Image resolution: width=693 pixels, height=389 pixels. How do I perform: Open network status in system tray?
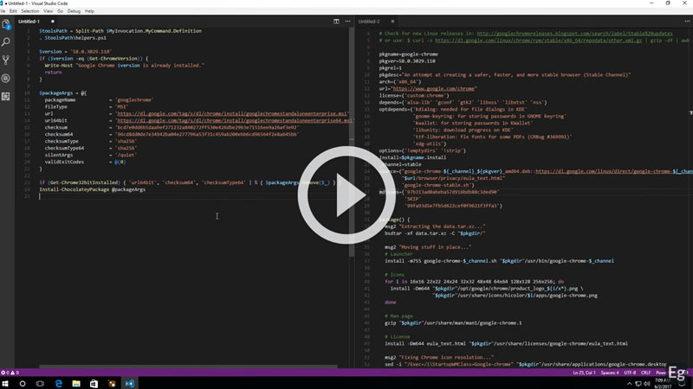pyautogui.click(x=638, y=384)
